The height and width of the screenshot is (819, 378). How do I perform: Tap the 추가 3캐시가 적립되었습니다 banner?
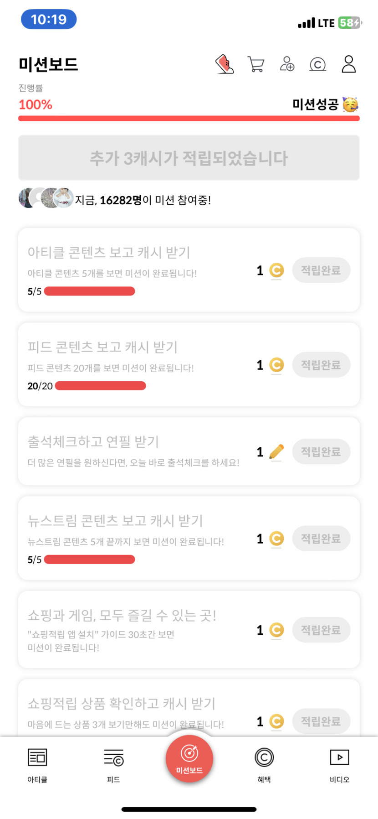[189, 158]
